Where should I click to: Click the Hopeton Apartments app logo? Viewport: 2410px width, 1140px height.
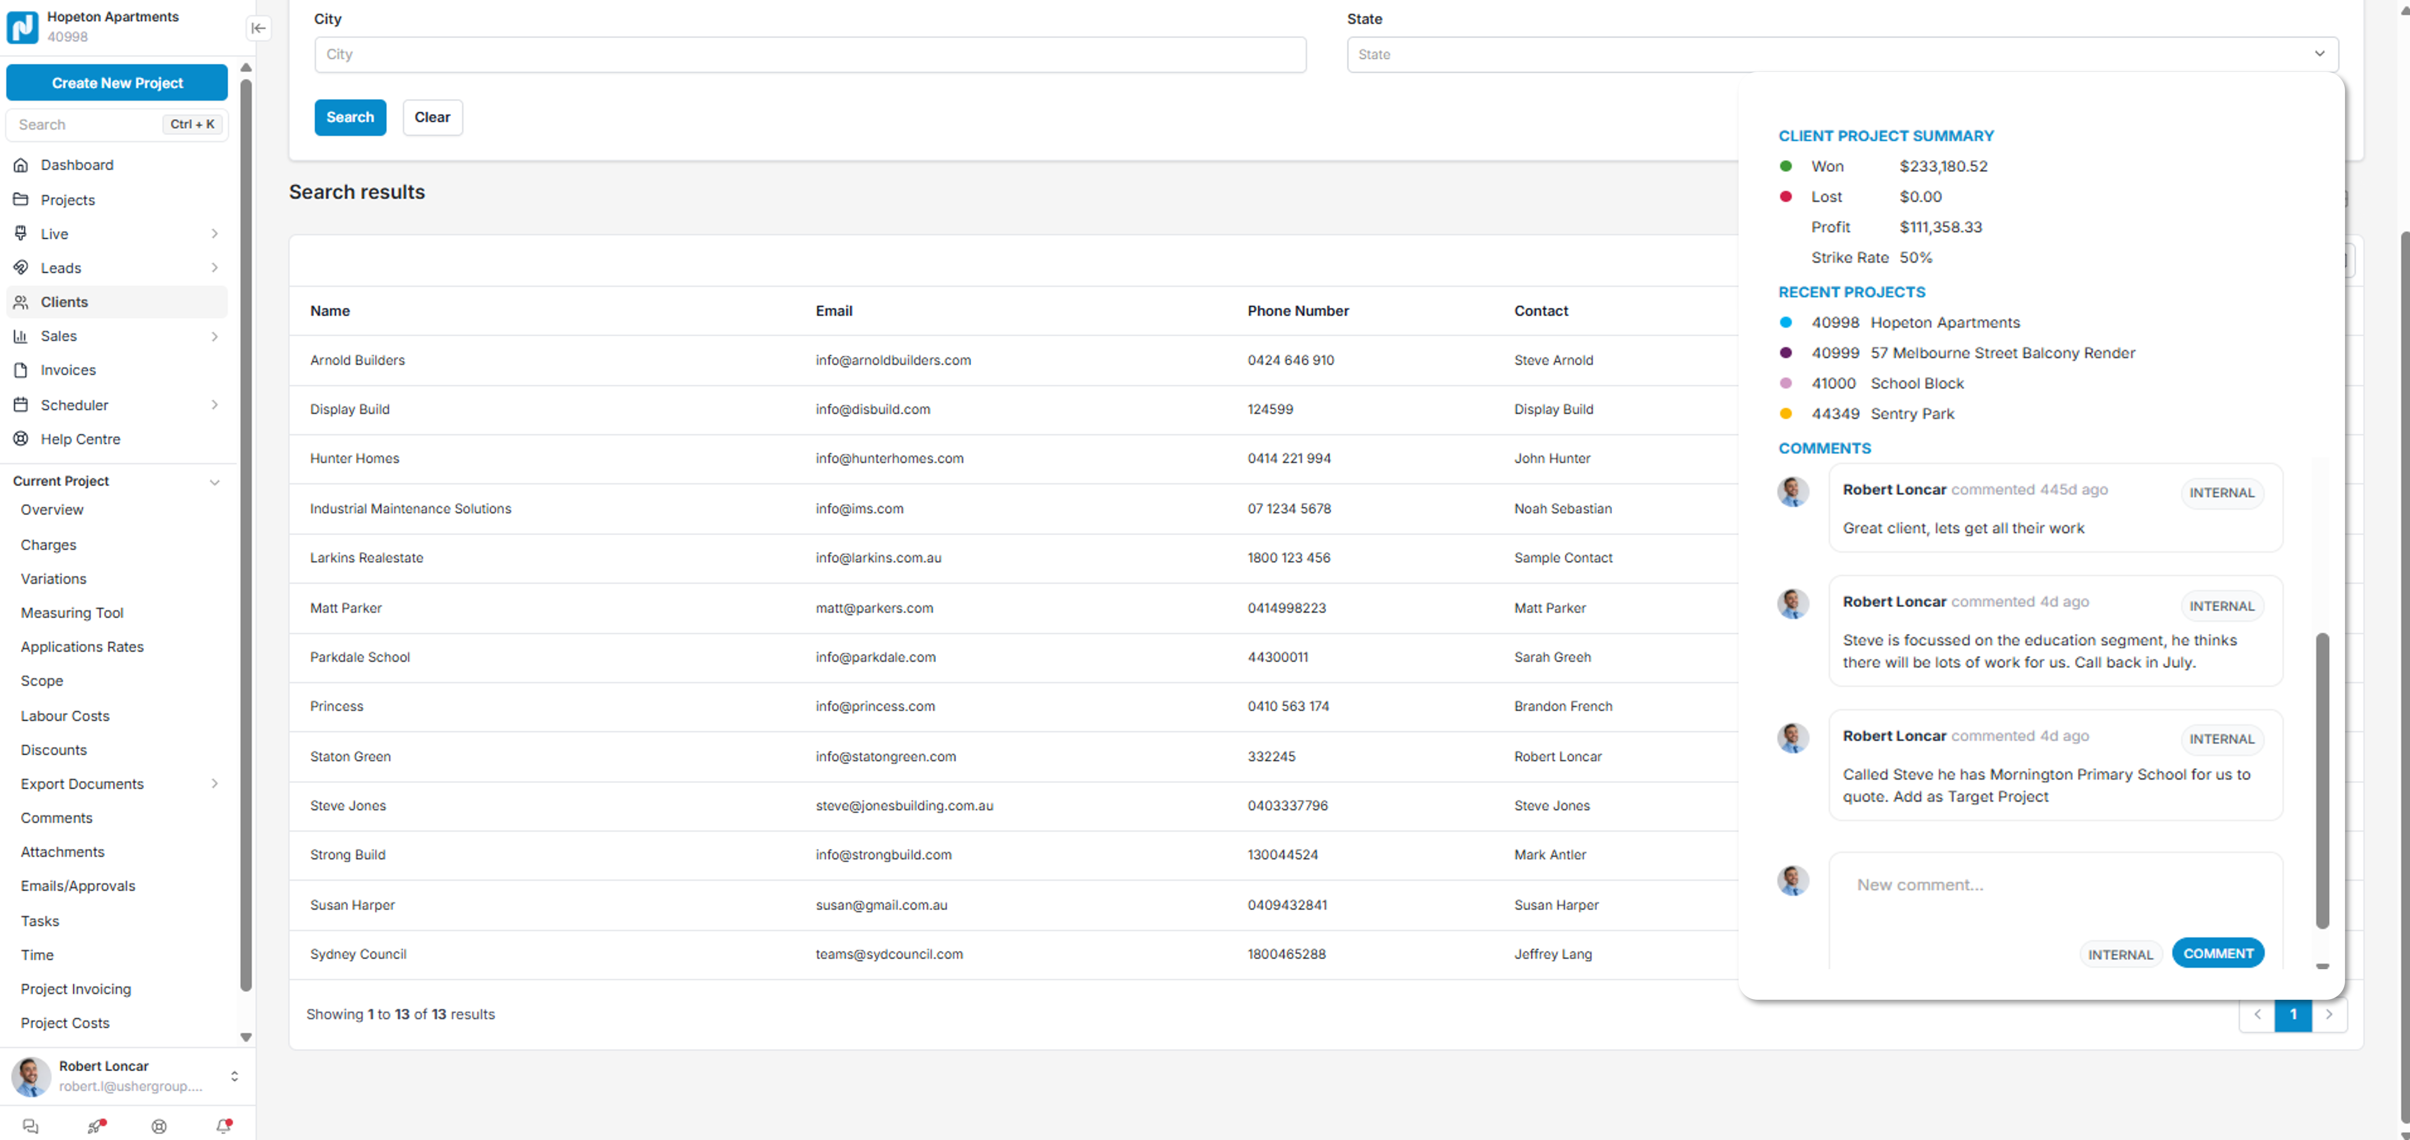pos(23,27)
